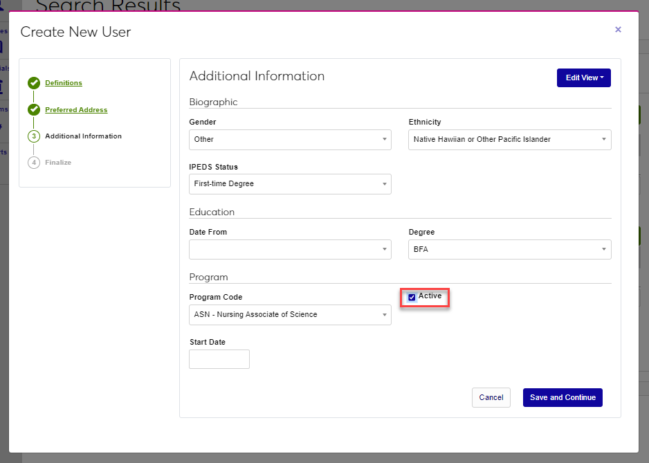
Task: Expand the Date From dropdown
Action: pos(290,249)
